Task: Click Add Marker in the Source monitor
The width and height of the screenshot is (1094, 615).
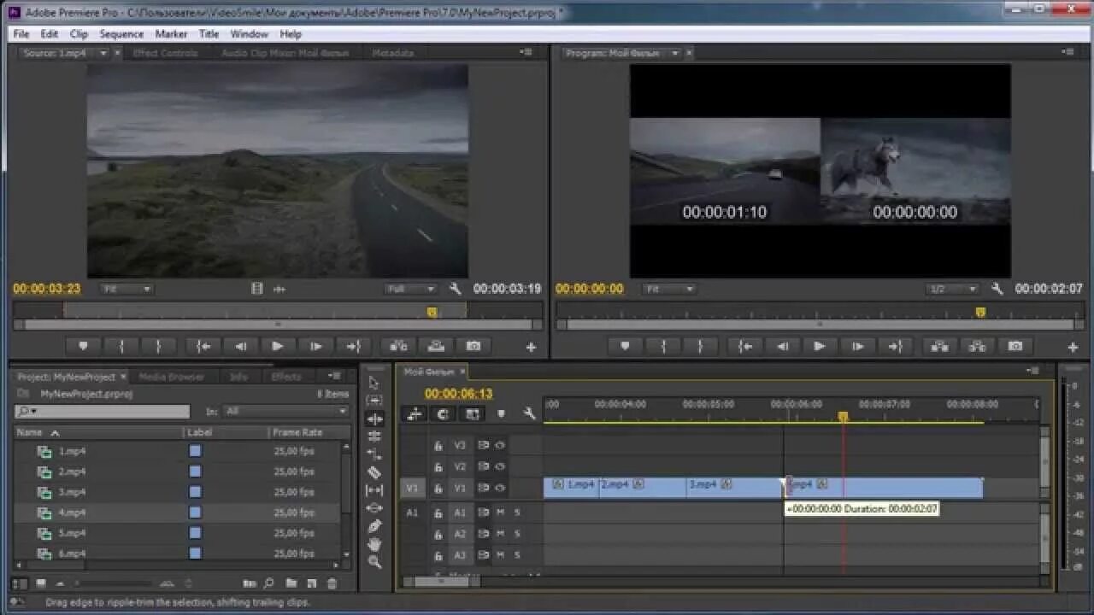Action: 82,346
